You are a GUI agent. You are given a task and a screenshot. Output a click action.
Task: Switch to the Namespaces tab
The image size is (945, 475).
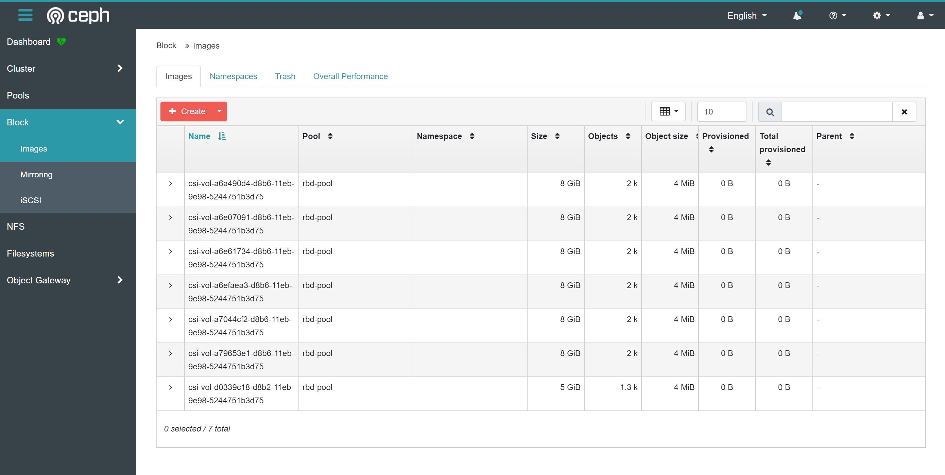tap(233, 76)
